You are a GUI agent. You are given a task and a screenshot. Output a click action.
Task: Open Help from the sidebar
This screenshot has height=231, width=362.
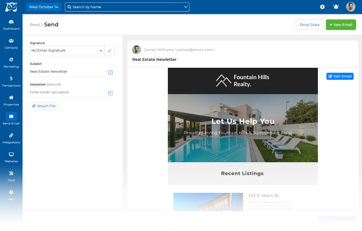point(11,195)
